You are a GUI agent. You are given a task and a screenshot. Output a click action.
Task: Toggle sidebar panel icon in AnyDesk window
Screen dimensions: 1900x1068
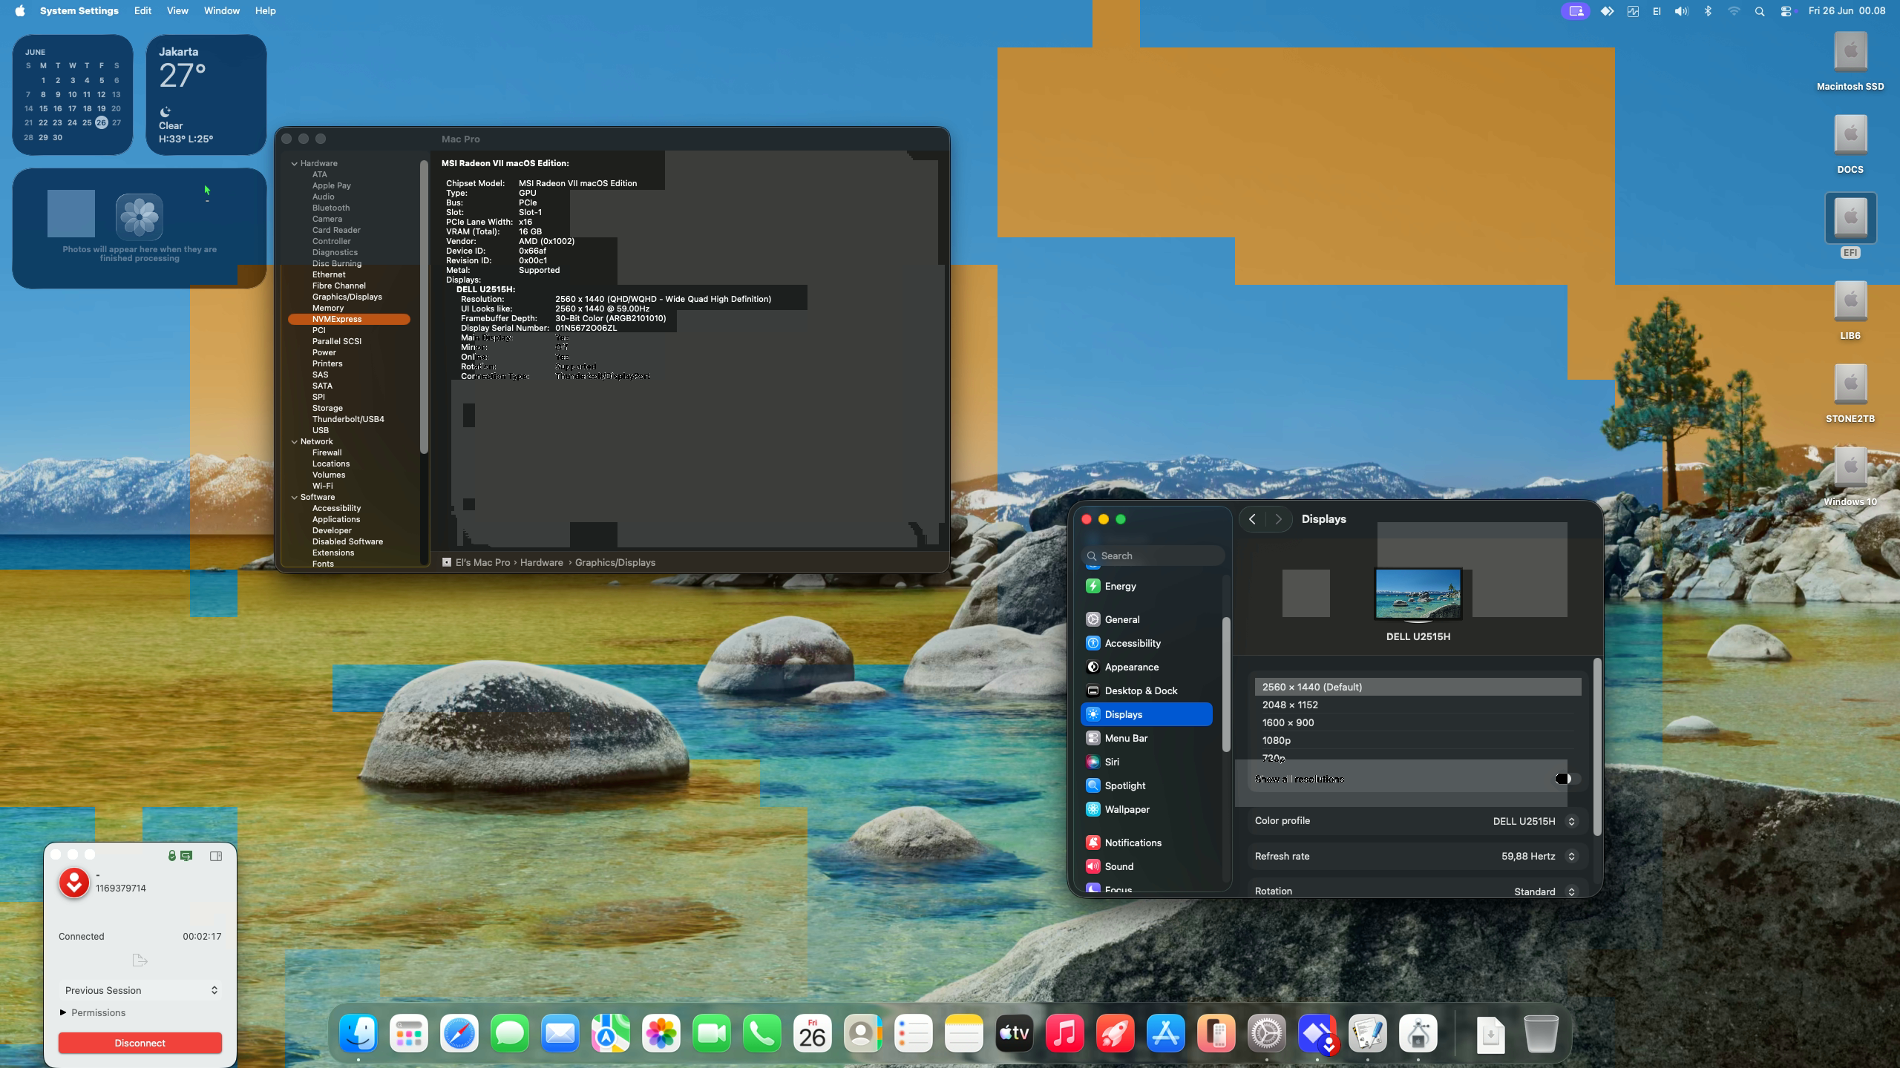[x=216, y=856]
